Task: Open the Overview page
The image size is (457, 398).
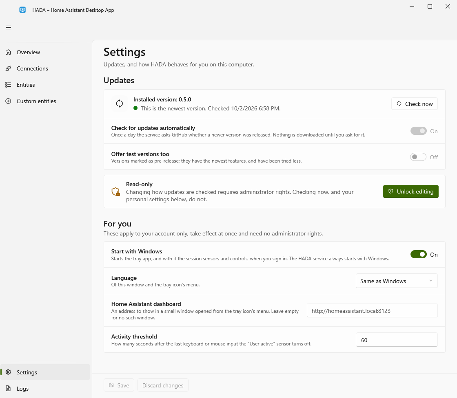Action: 45,52
